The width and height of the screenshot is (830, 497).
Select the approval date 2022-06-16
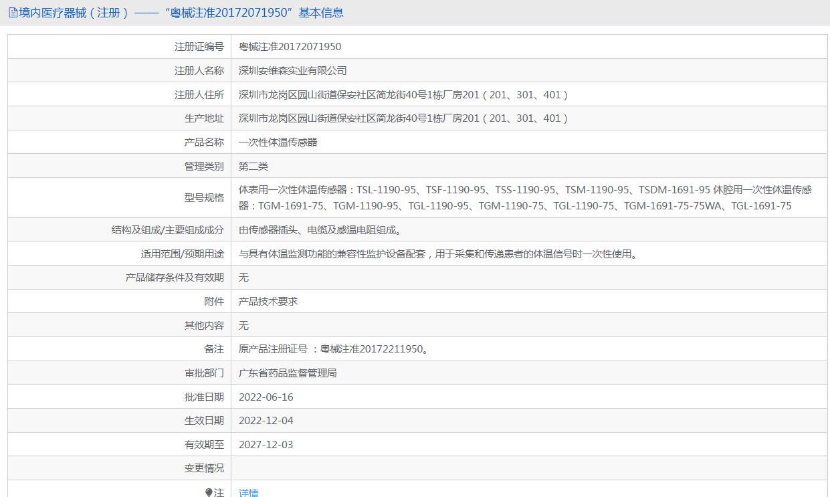point(266,397)
